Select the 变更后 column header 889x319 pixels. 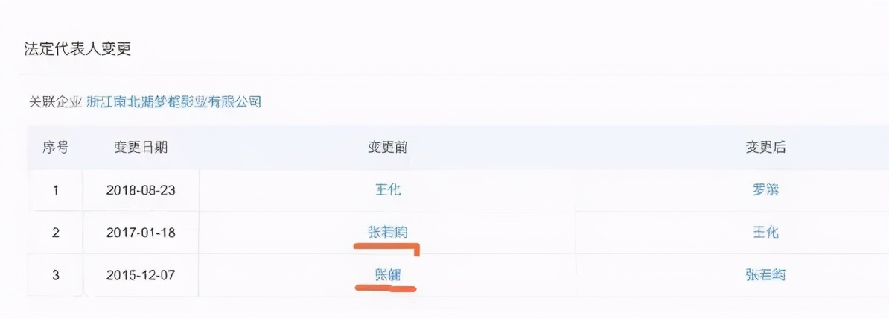click(x=765, y=148)
